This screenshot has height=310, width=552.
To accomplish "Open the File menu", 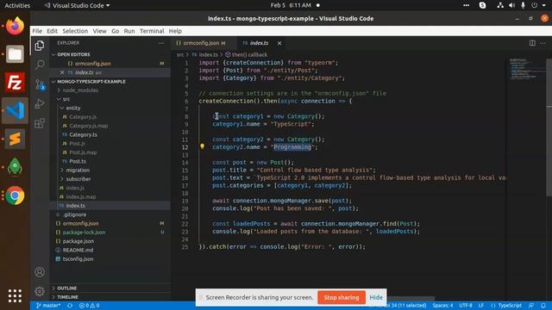I will 37,31.
